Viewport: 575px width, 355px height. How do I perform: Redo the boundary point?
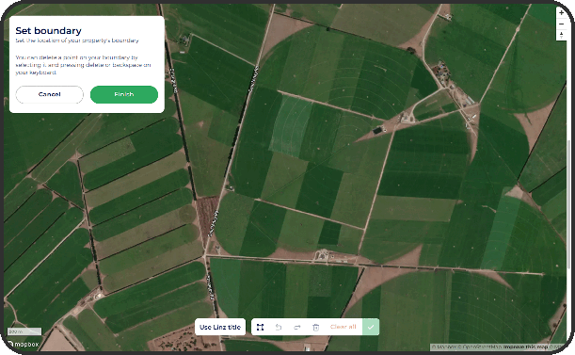click(297, 327)
